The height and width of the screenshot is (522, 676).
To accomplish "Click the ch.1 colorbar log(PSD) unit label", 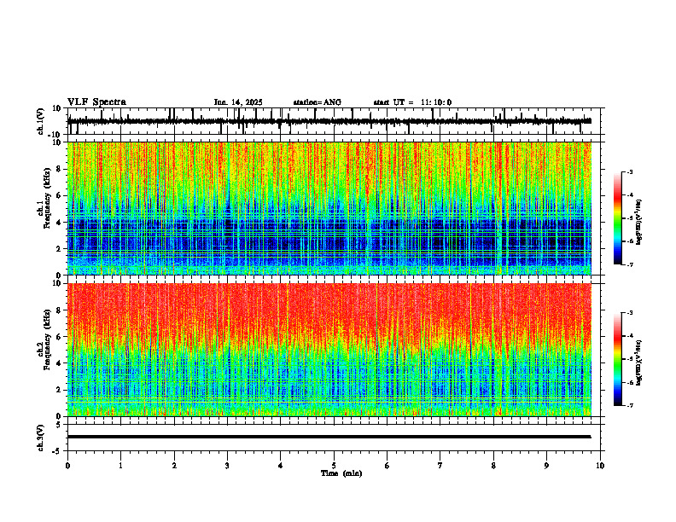I will point(639,223).
